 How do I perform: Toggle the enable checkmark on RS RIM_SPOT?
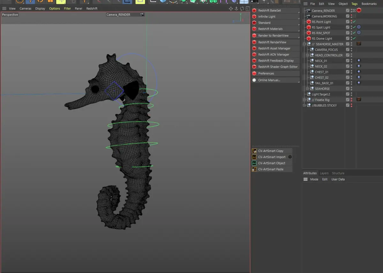pos(354,33)
